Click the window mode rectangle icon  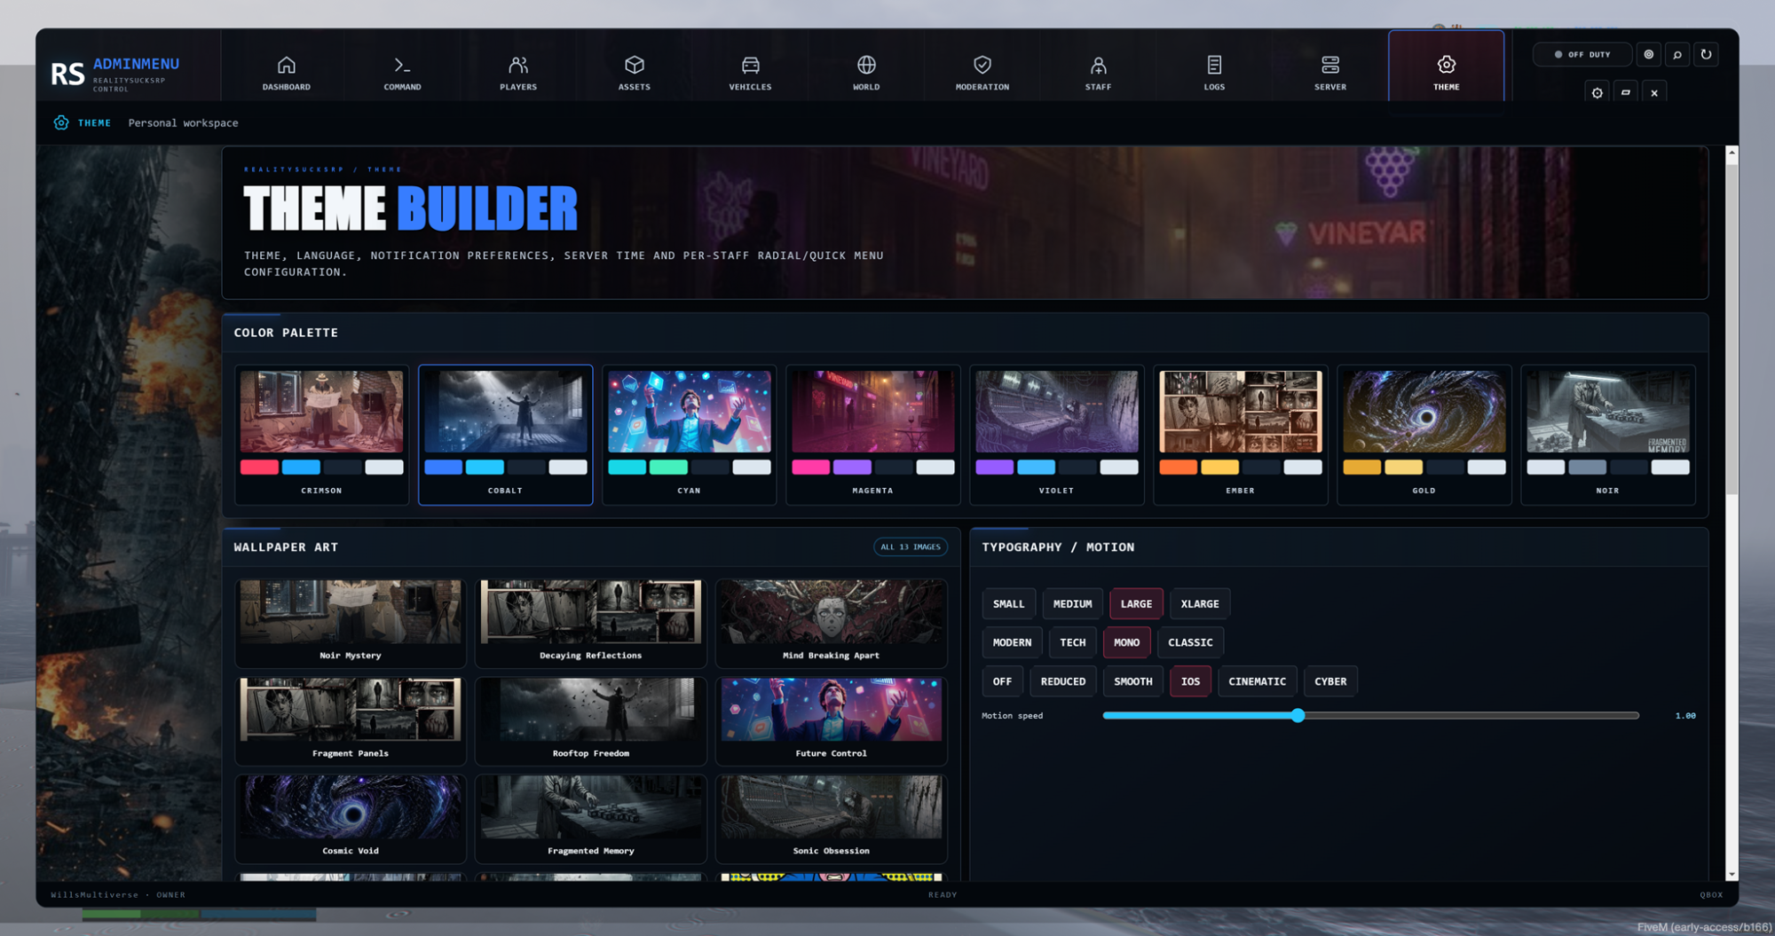pyautogui.click(x=1626, y=92)
